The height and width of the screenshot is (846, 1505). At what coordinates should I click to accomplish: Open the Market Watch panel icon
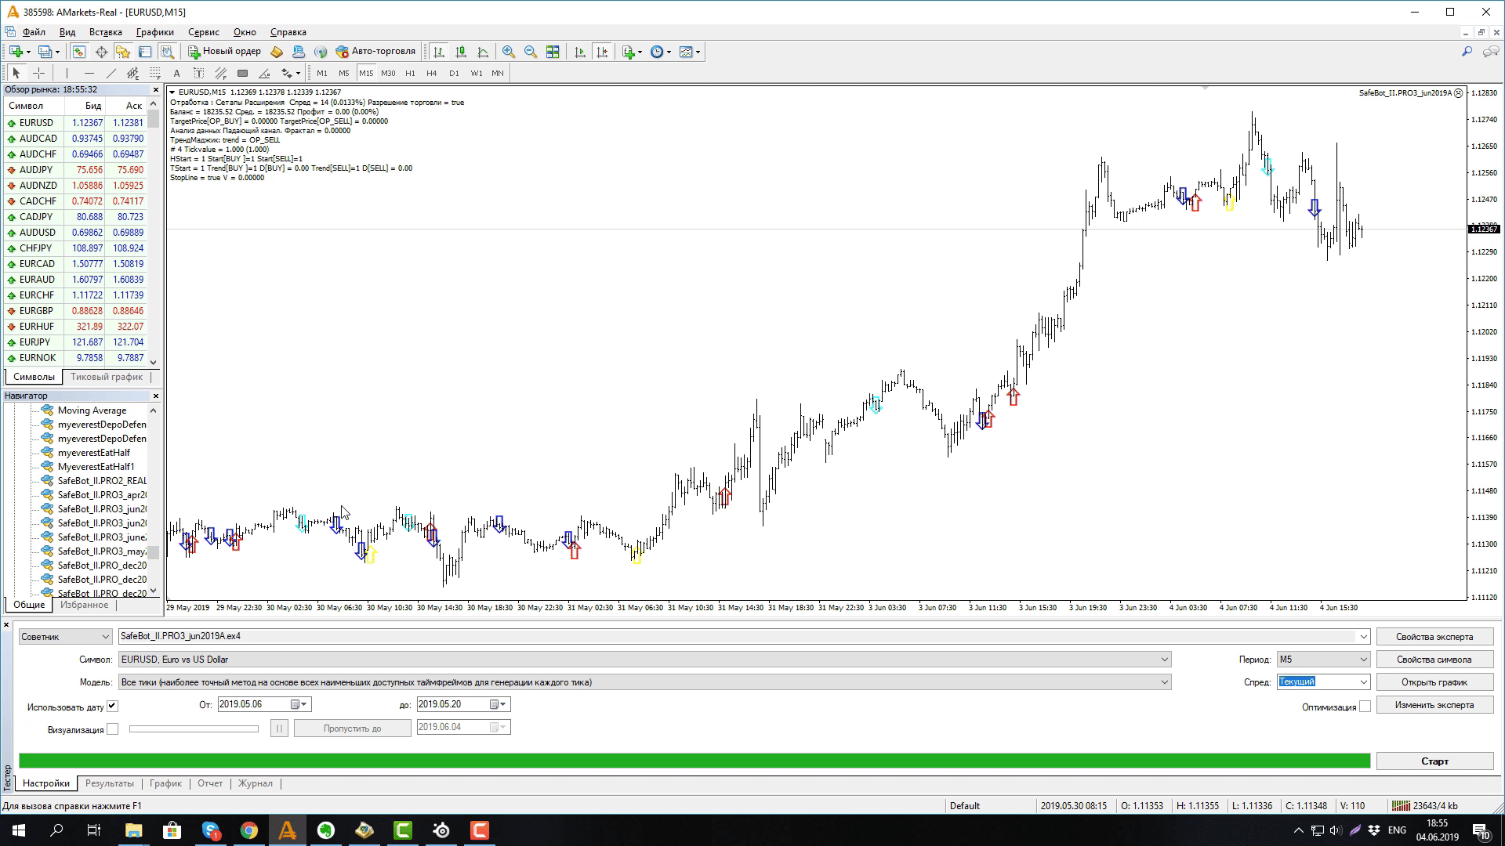pyautogui.click(x=79, y=52)
